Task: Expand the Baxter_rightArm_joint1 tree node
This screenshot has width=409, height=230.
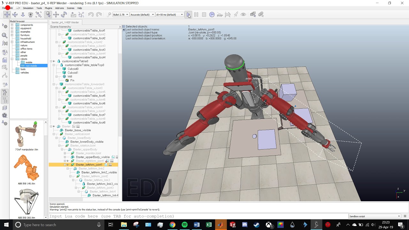Action: point(65,161)
